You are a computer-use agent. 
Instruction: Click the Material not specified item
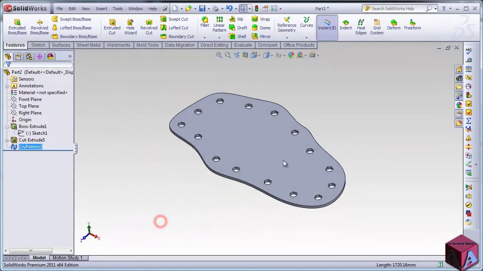[x=43, y=93]
